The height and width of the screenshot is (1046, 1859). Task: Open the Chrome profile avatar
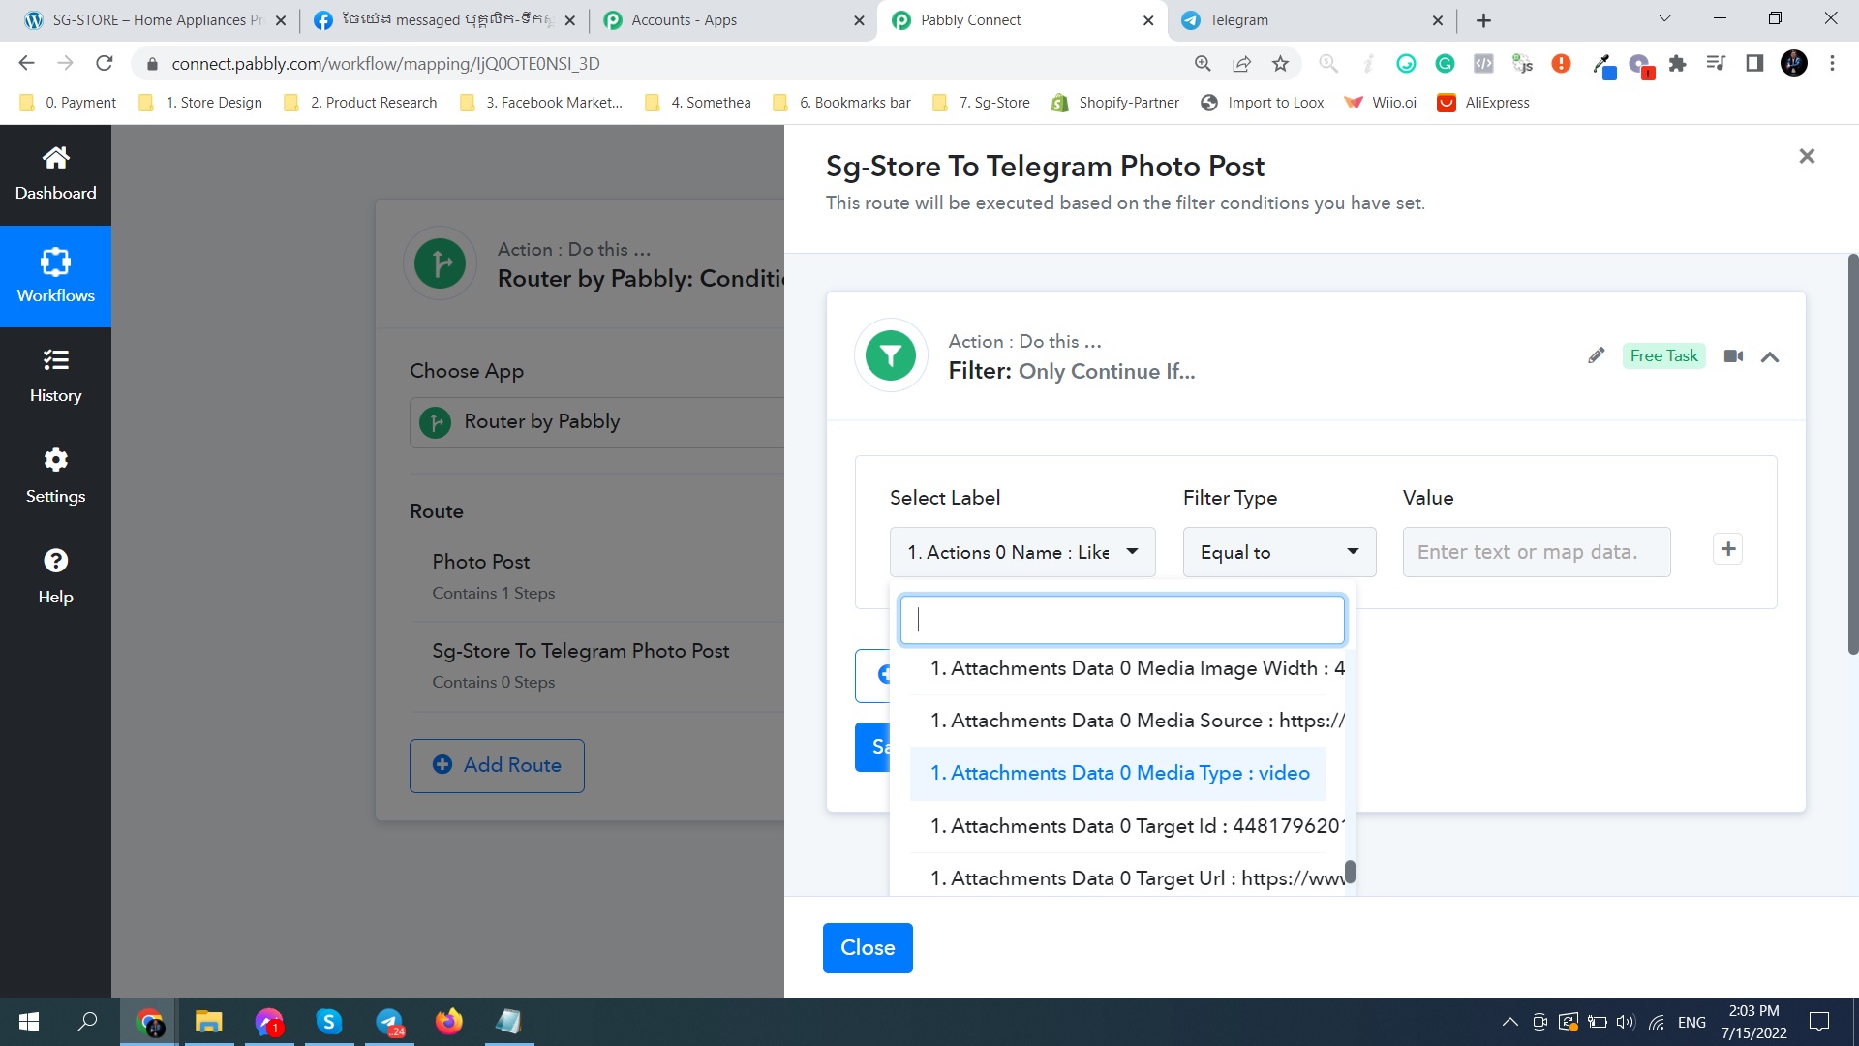coord(1794,64)
